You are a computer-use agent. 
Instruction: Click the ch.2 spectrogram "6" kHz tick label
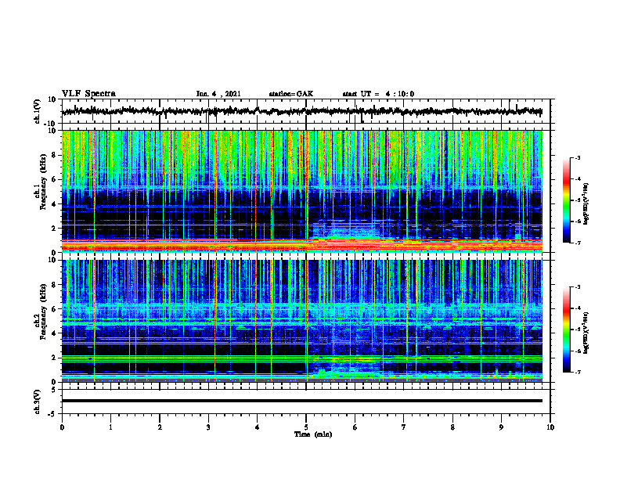[54, 309]
